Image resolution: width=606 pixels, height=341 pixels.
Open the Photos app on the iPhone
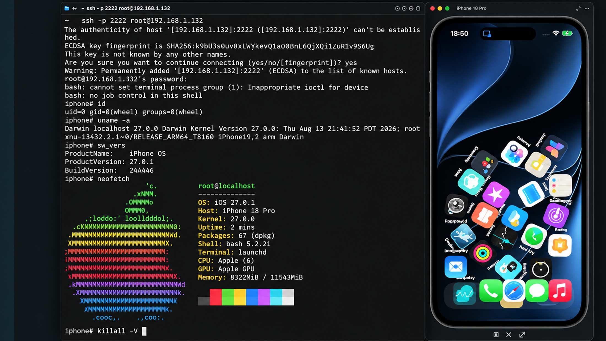click(514, 153)
